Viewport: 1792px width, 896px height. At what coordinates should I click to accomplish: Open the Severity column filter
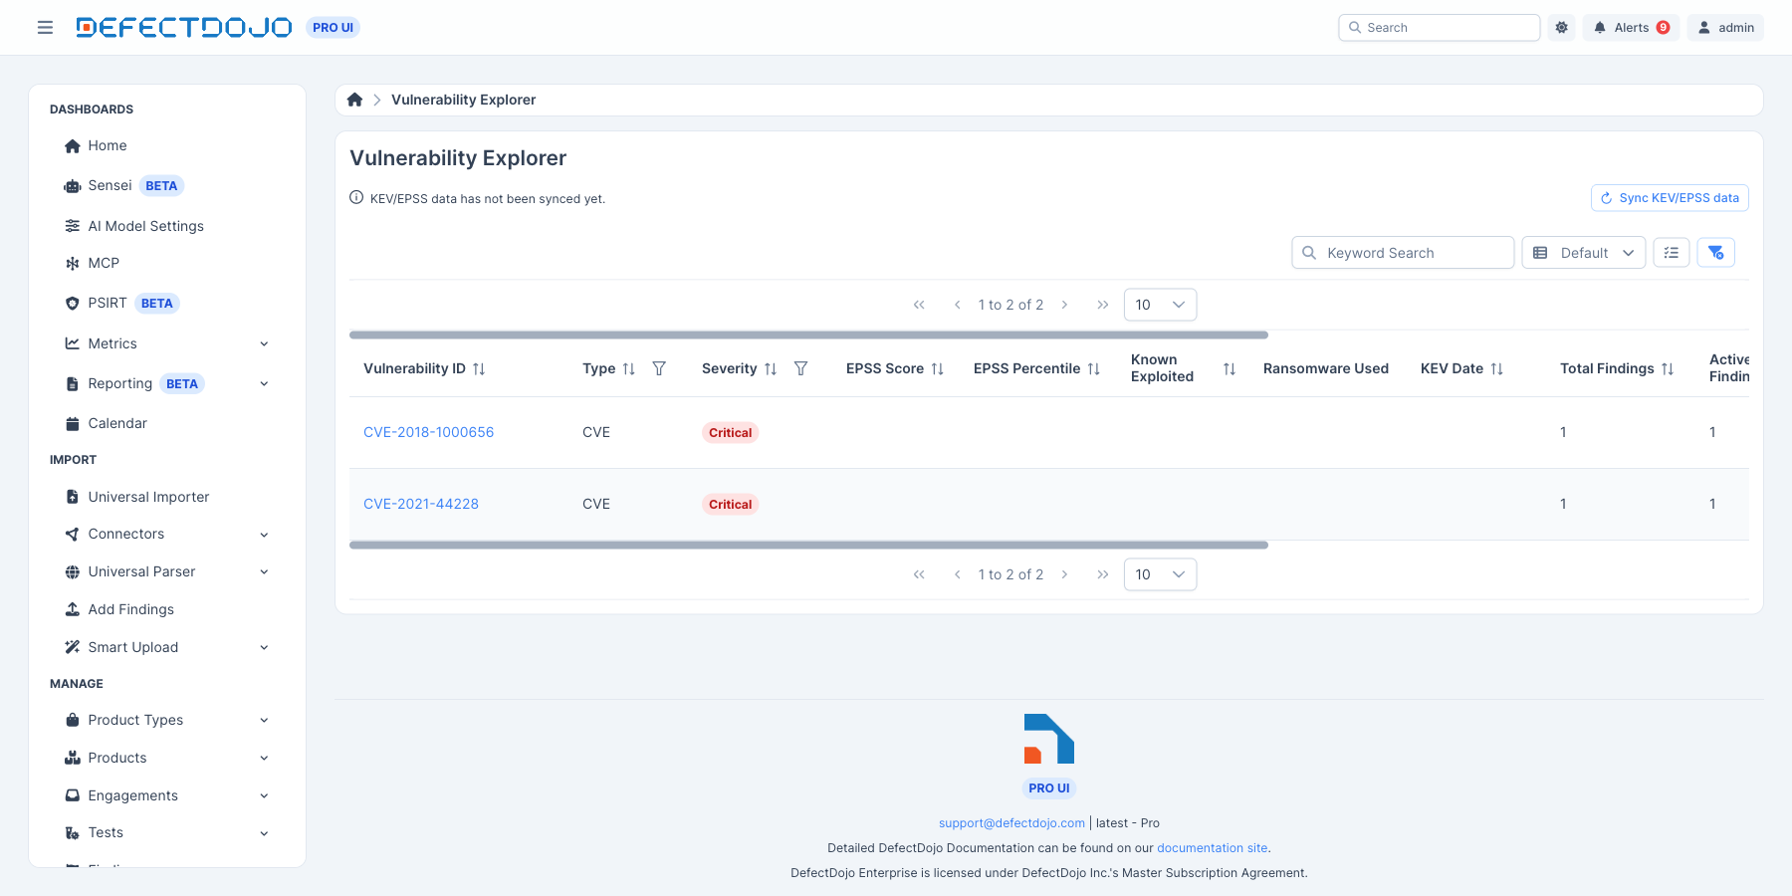coord(800,368)
